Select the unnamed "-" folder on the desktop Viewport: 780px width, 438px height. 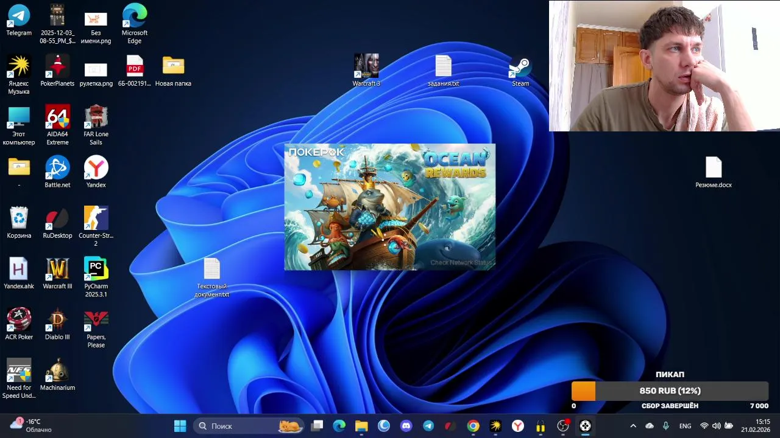pyautogui.click(x=19, y=172)
